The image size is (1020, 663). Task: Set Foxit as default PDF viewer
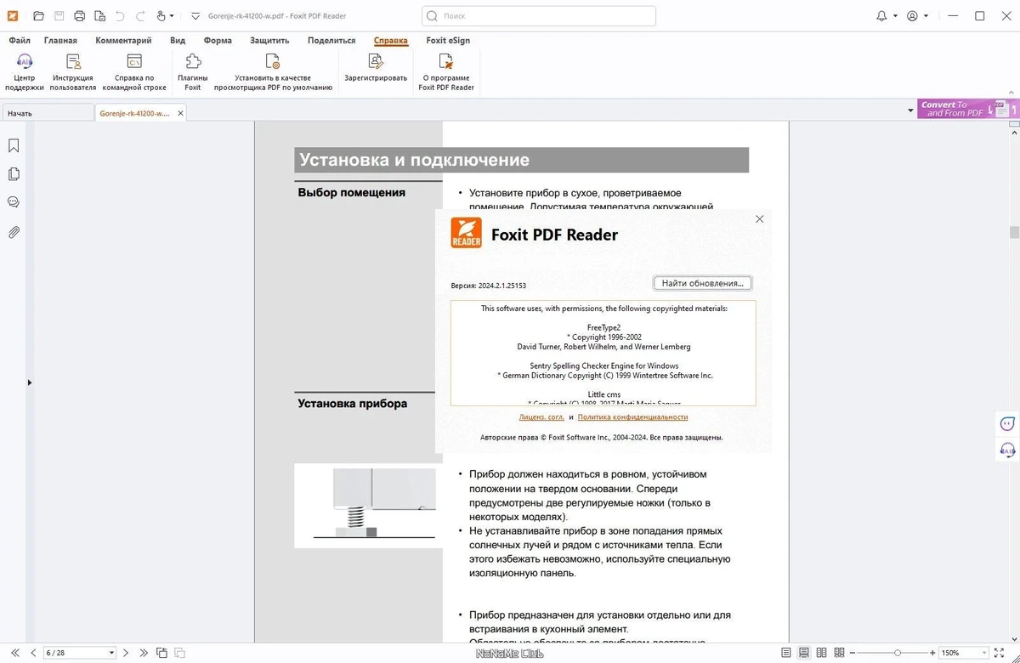pos(273,72)
